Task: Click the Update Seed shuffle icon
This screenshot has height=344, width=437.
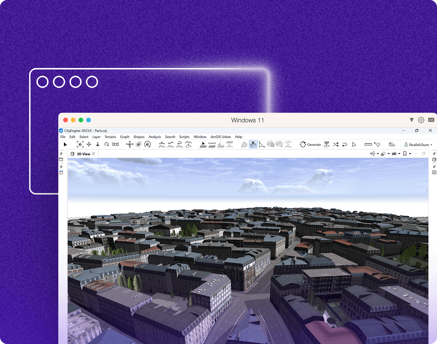Action: pyautogui.click(x=335, y=144)
